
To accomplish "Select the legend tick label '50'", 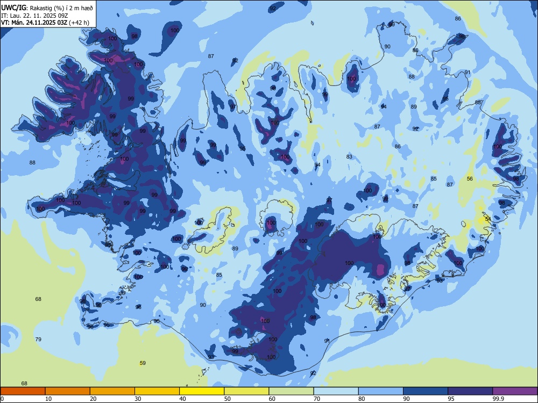I will tap(228, 399).
